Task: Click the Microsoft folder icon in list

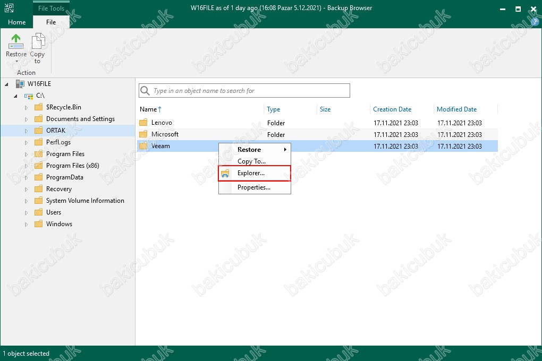Action: click(x=143, y=134)
